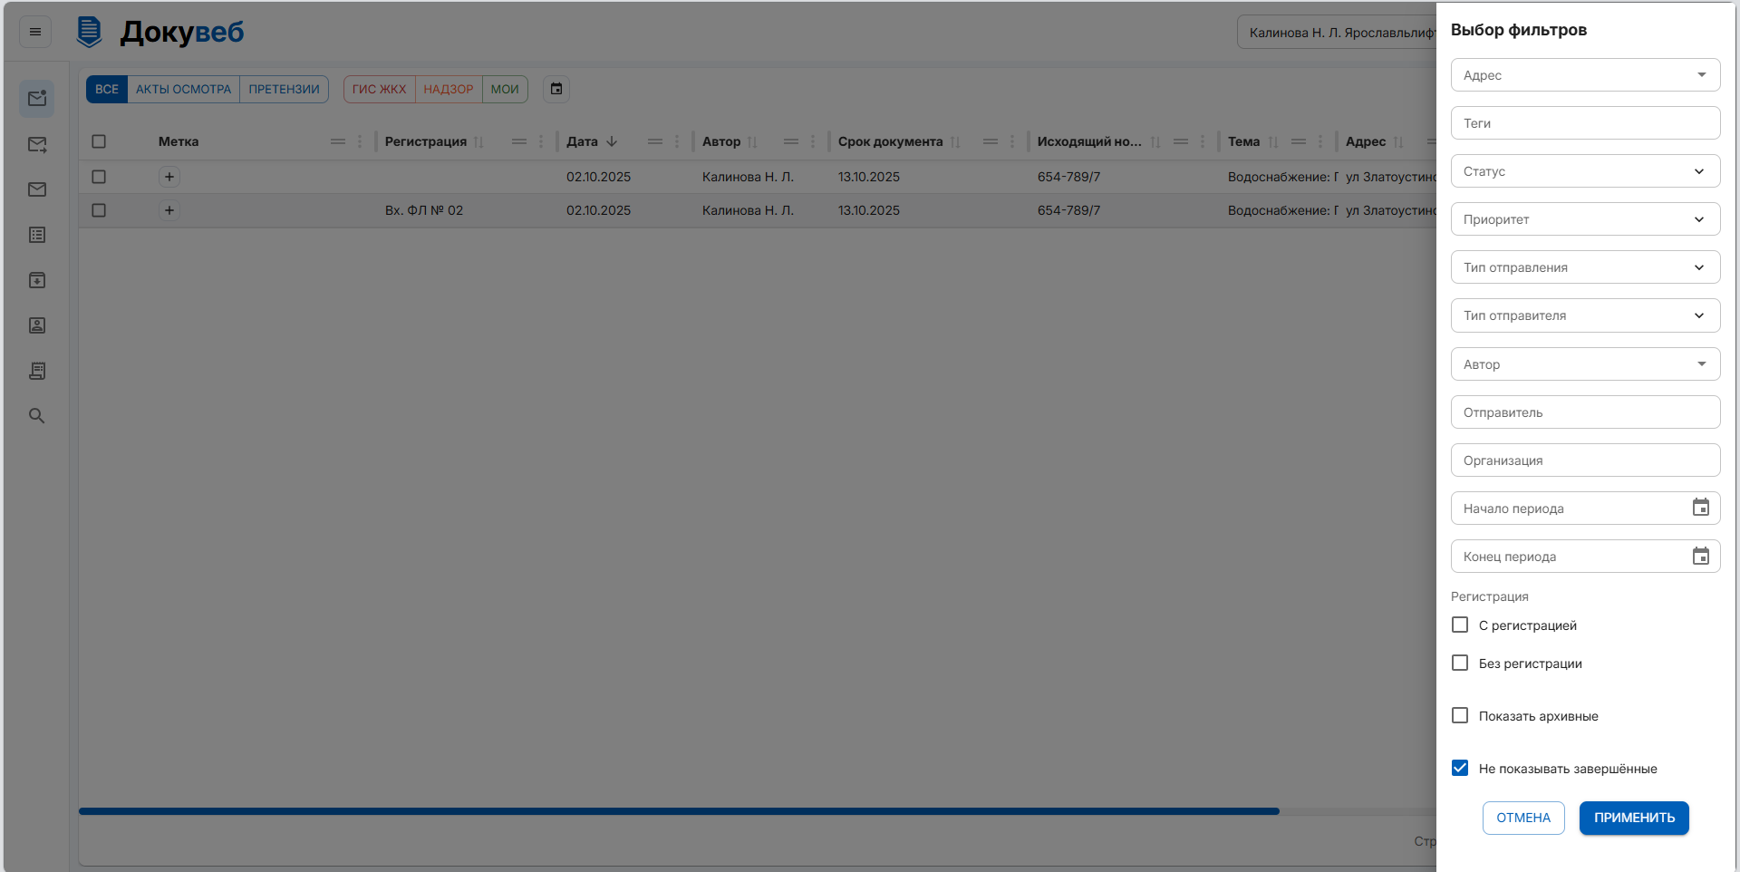Open calendar picker for Конец периода

1700,556
